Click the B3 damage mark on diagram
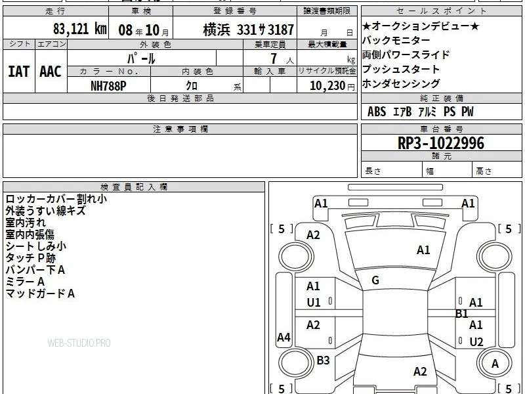This screenshot has width=525, height=394. [323, 360]
